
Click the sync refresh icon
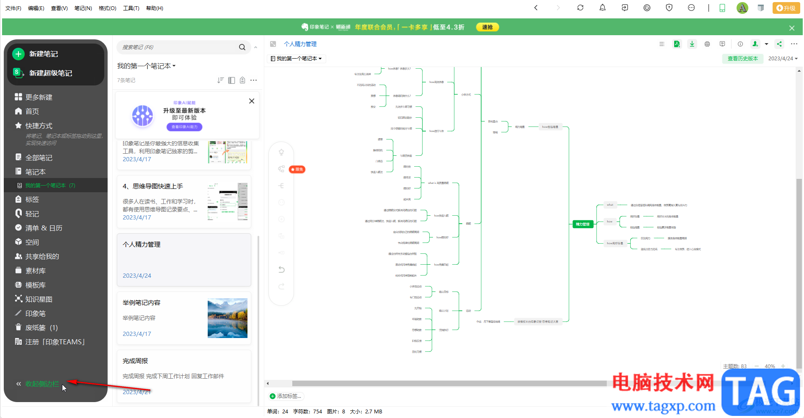click(x=580, y=8)
